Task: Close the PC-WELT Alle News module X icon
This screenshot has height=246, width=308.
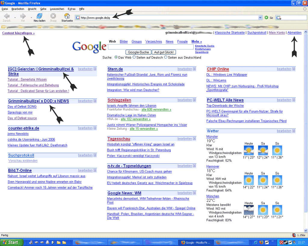Action: (x=294, y=100)
